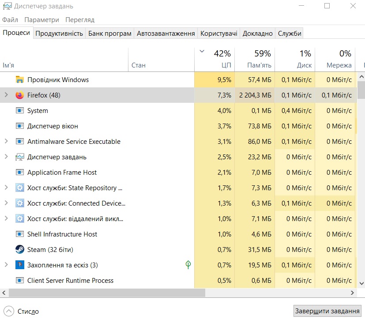The image size is (365, 323).
Task: Select the Shell Infrastructure Host row
Action: pyautogui.click(x=178, y=234)
